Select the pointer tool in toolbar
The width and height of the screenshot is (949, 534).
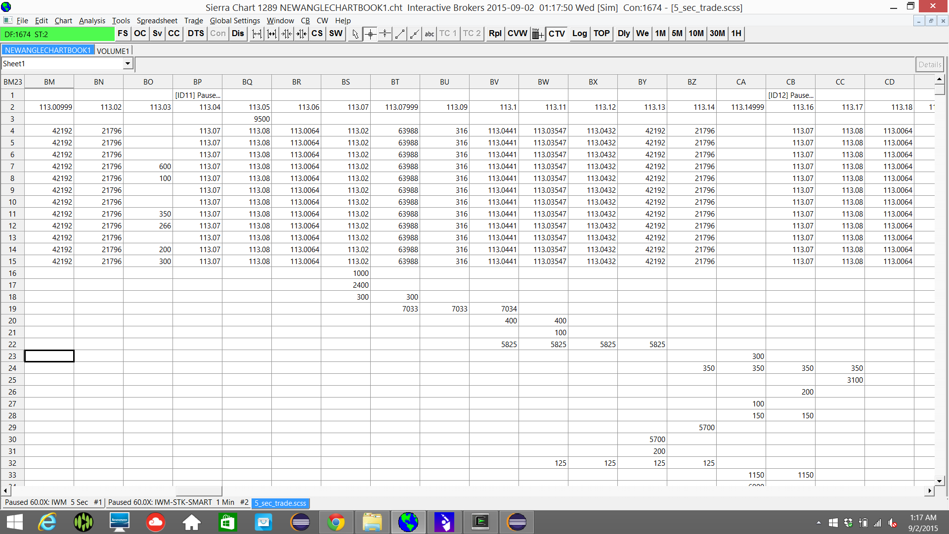pyautogui.click(x=355, y=34)
